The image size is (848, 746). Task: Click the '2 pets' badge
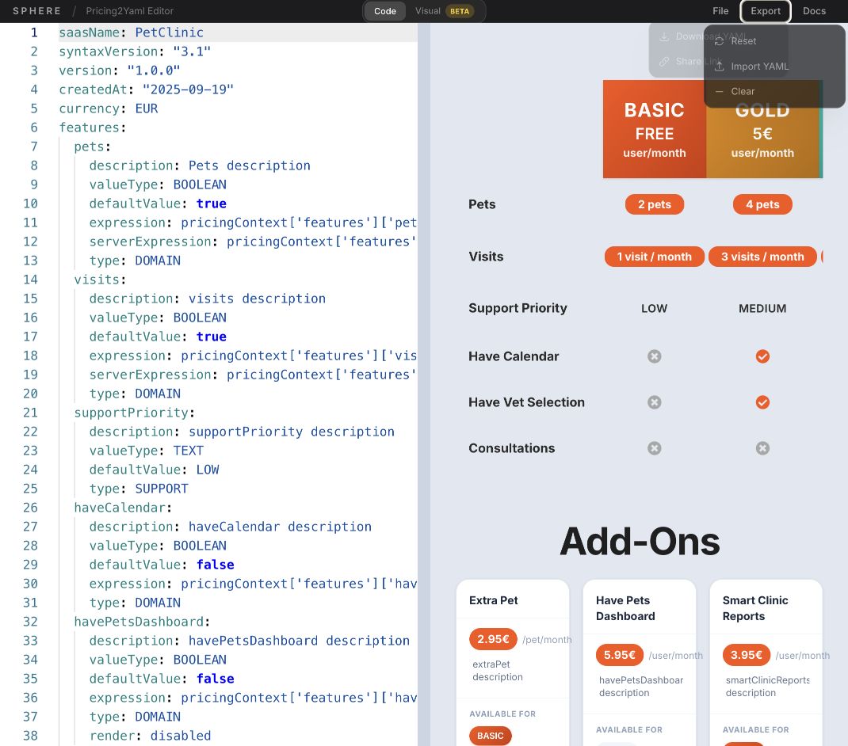pos(655,204)
